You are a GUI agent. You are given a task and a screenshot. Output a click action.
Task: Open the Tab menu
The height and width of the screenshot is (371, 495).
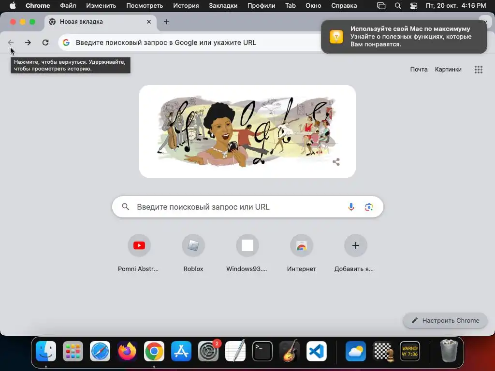click(x=291, y=6)
